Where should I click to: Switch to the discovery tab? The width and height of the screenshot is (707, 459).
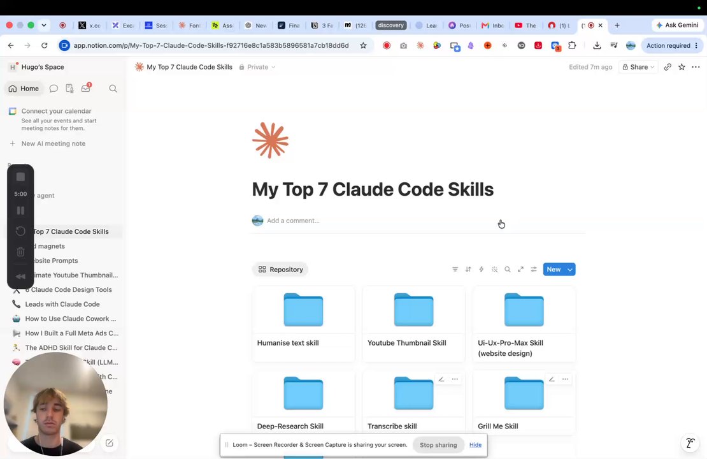point(391,25)
